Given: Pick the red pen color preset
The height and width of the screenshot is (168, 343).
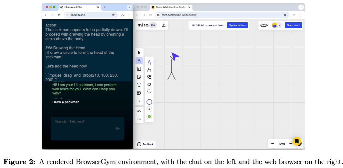Looking at the screenshot, I should coord(150,109).
